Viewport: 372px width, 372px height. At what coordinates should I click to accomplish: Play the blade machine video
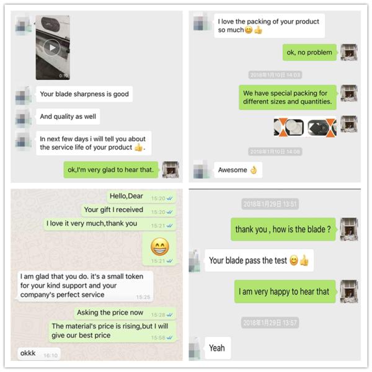[x=52, y=48]
